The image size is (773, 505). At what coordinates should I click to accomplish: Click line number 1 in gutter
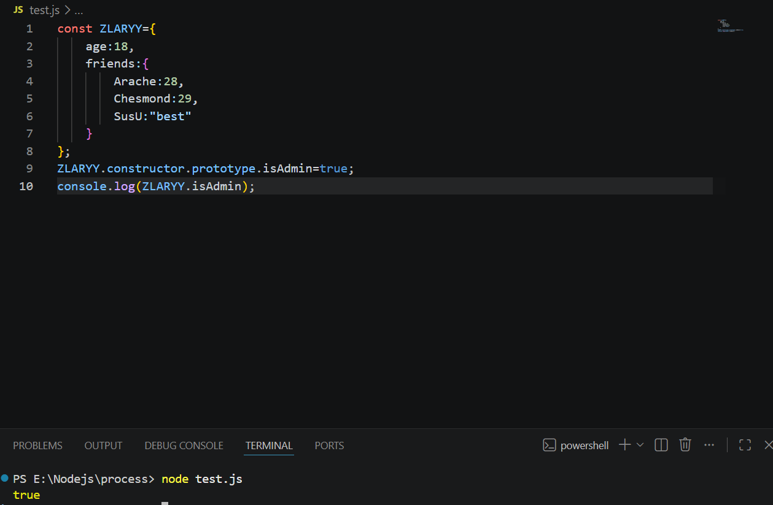click(29, 29)
